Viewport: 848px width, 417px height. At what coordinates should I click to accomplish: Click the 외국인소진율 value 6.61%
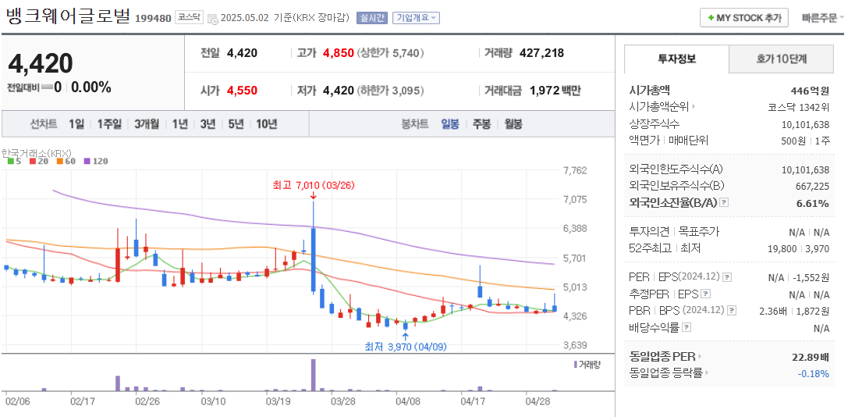814,203
